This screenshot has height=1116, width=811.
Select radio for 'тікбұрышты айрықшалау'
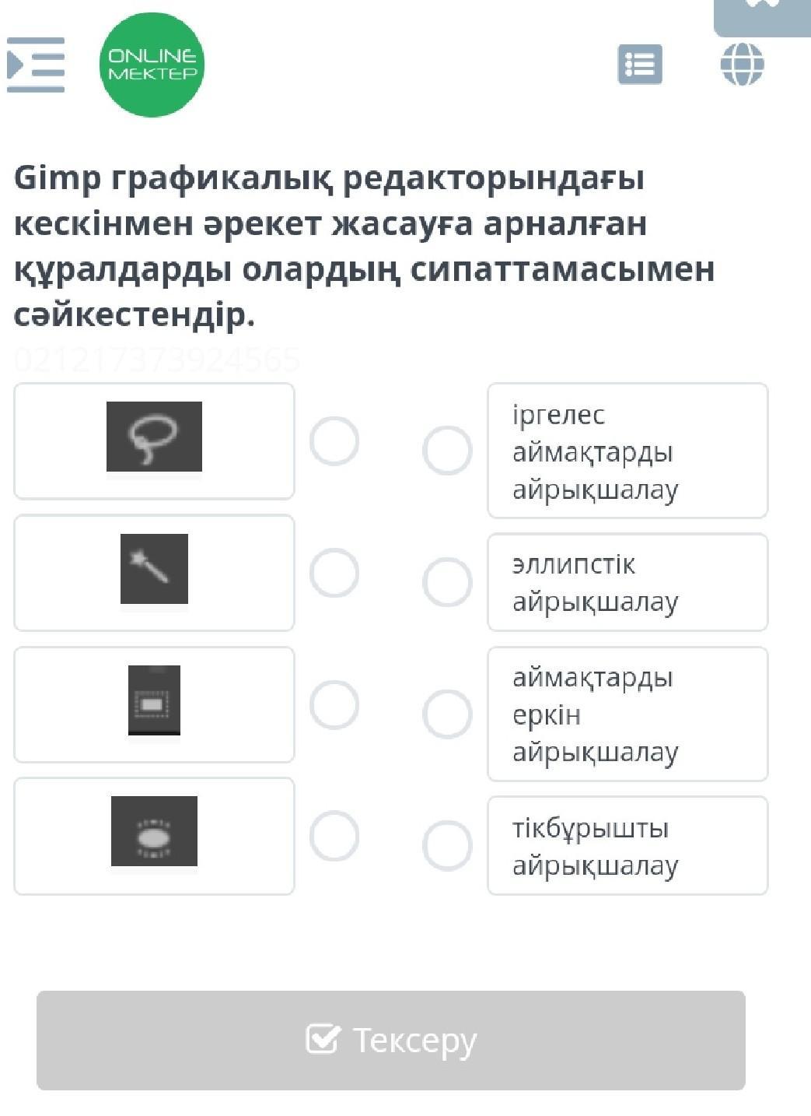pyautogui.click(x=447, y=845)
